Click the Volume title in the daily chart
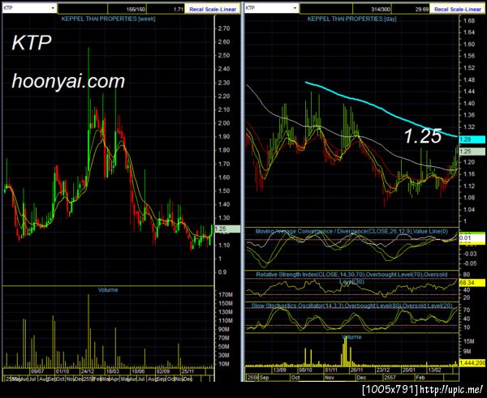Viewport: 487px width, 398px height. [351, 337]
